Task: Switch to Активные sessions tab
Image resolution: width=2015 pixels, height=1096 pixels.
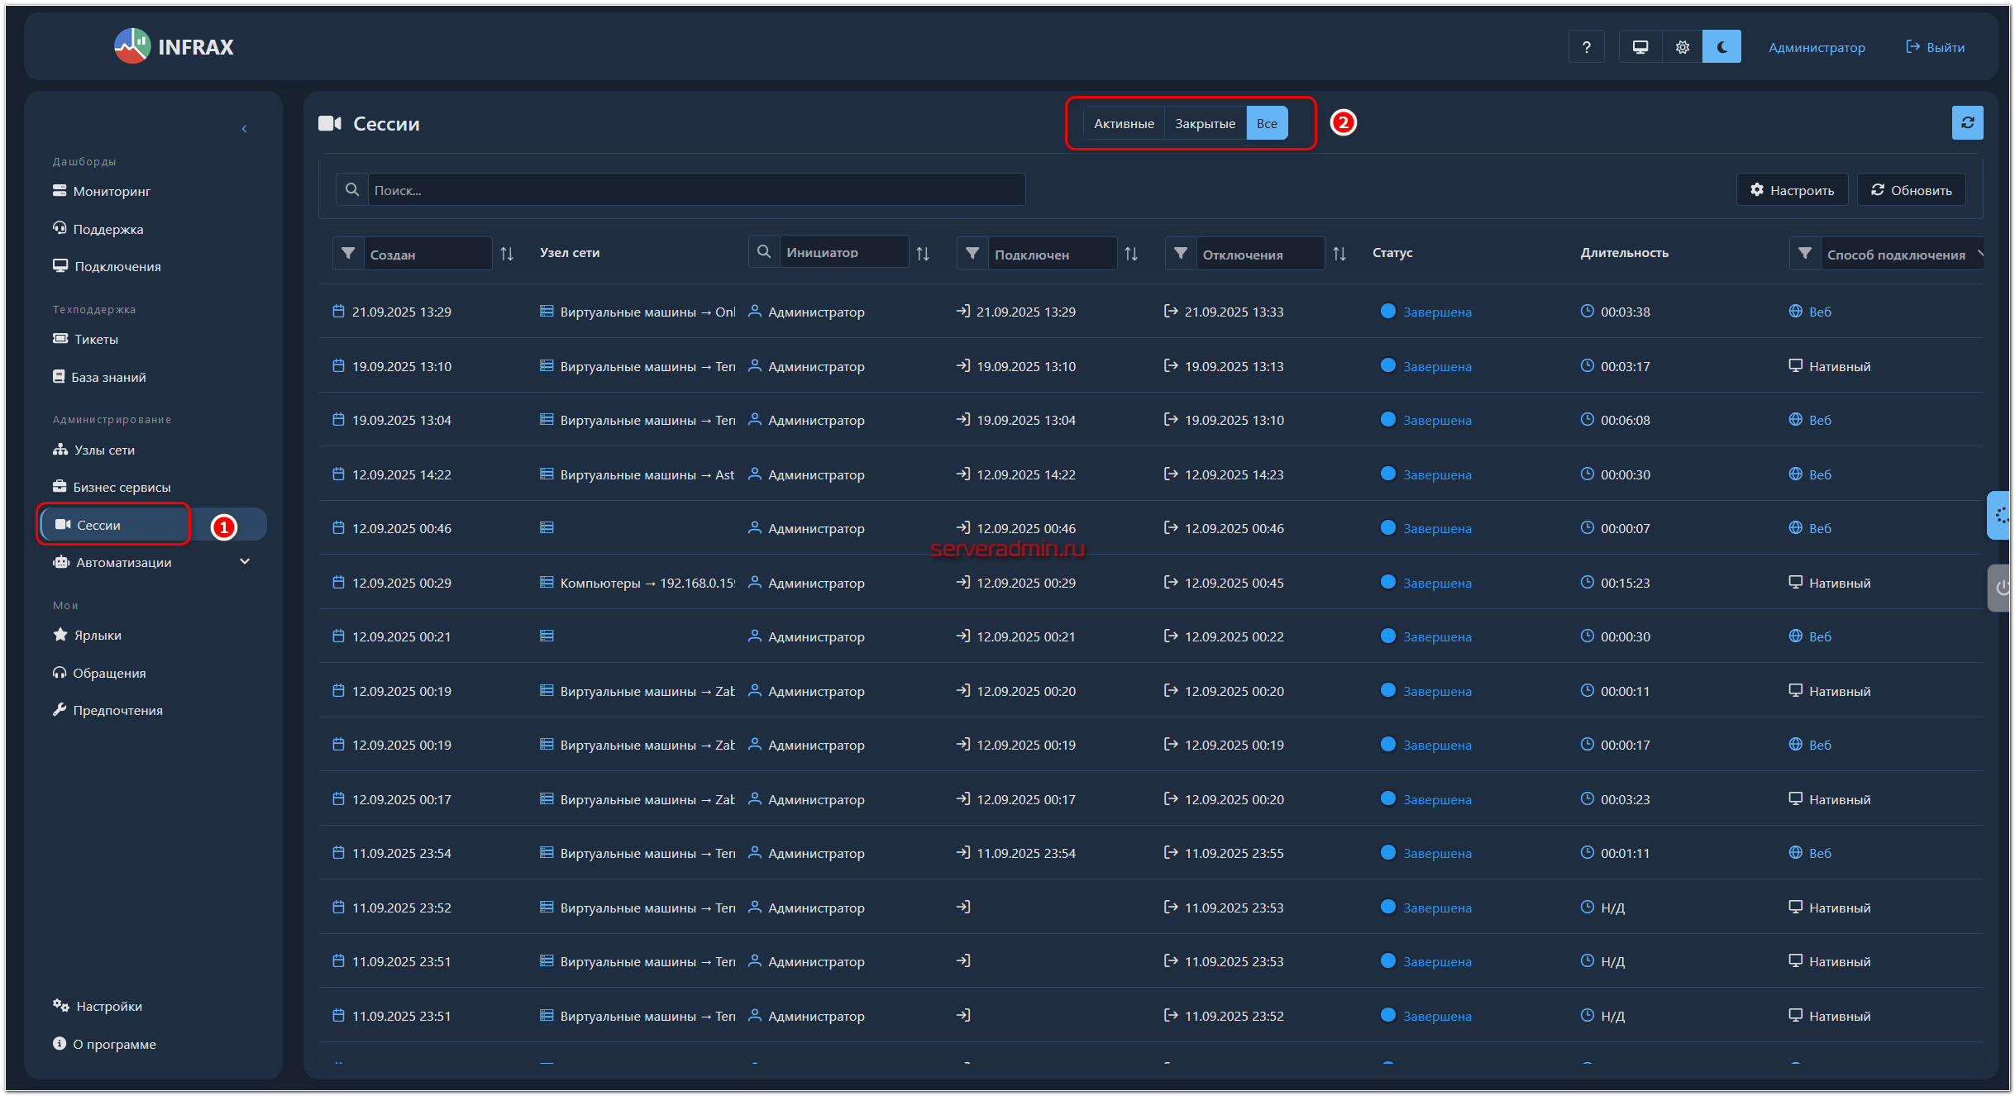Action: pos(1124,123)
